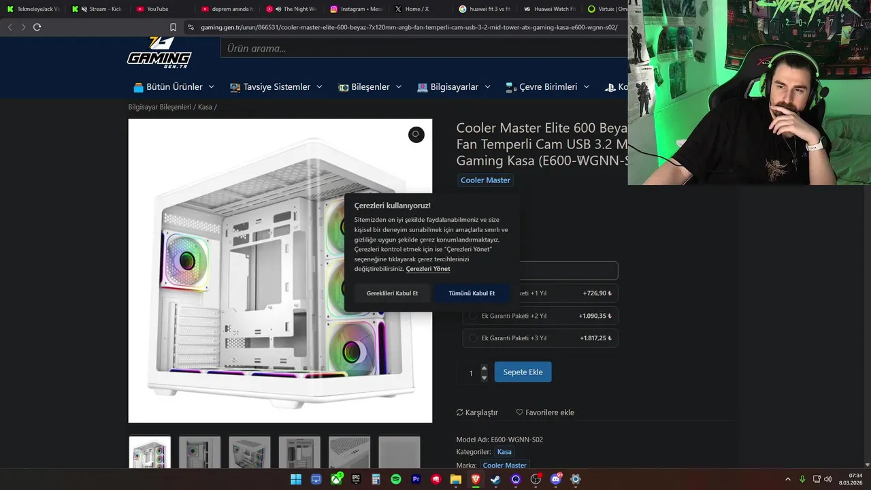
Task: Open the deprem anında tab
Action: 228,9
